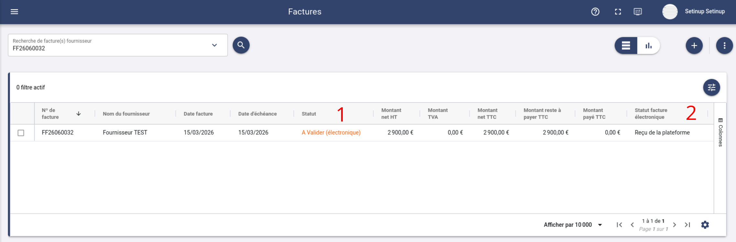Click the user avatar picture
This screenshot has height=242, width=736.
670,12
